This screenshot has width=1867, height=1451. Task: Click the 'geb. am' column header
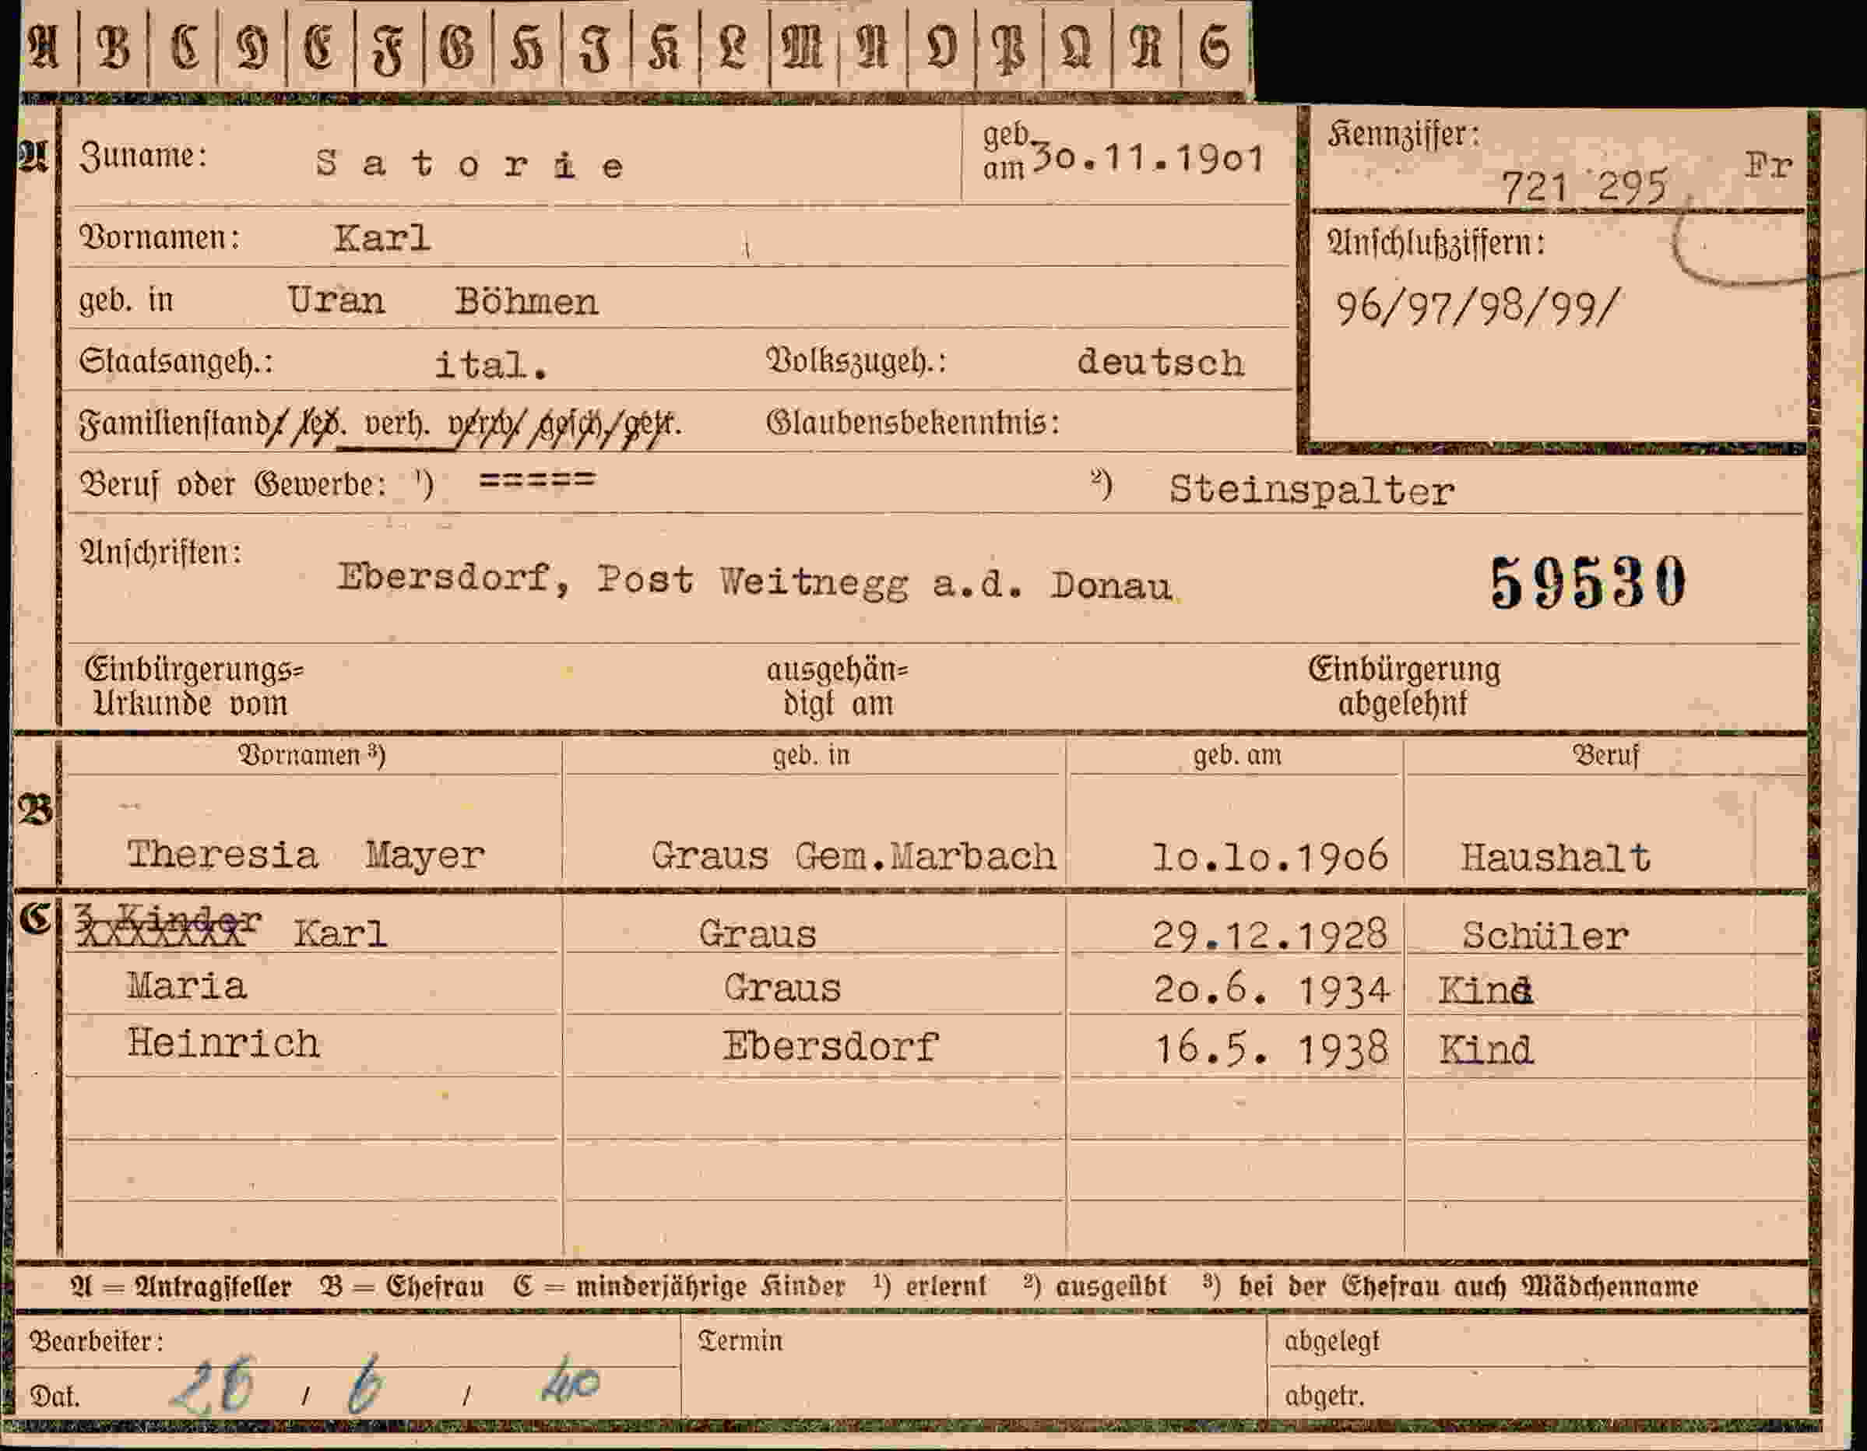pos(1237,755)
